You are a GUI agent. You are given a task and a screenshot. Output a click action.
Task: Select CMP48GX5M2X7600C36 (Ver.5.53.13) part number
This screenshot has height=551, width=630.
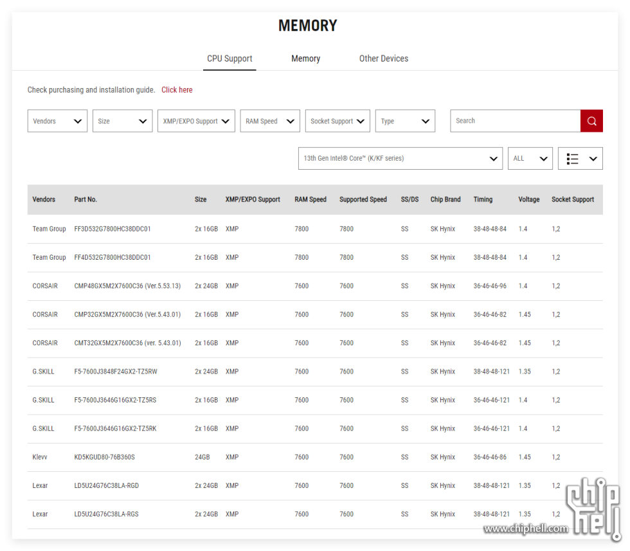click(127, 285)
